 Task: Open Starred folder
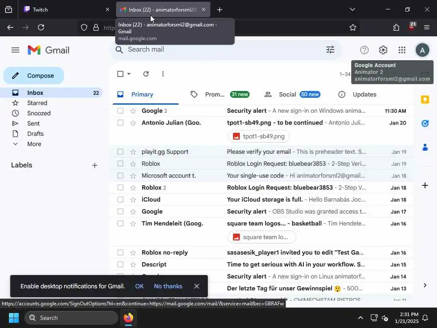tap(37, 103)
